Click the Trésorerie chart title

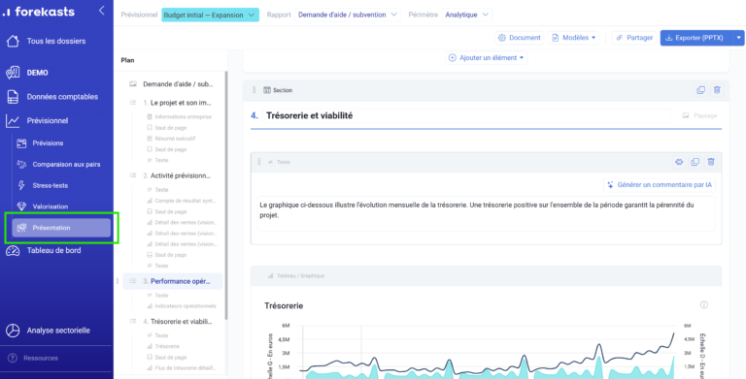coord(284,306)
